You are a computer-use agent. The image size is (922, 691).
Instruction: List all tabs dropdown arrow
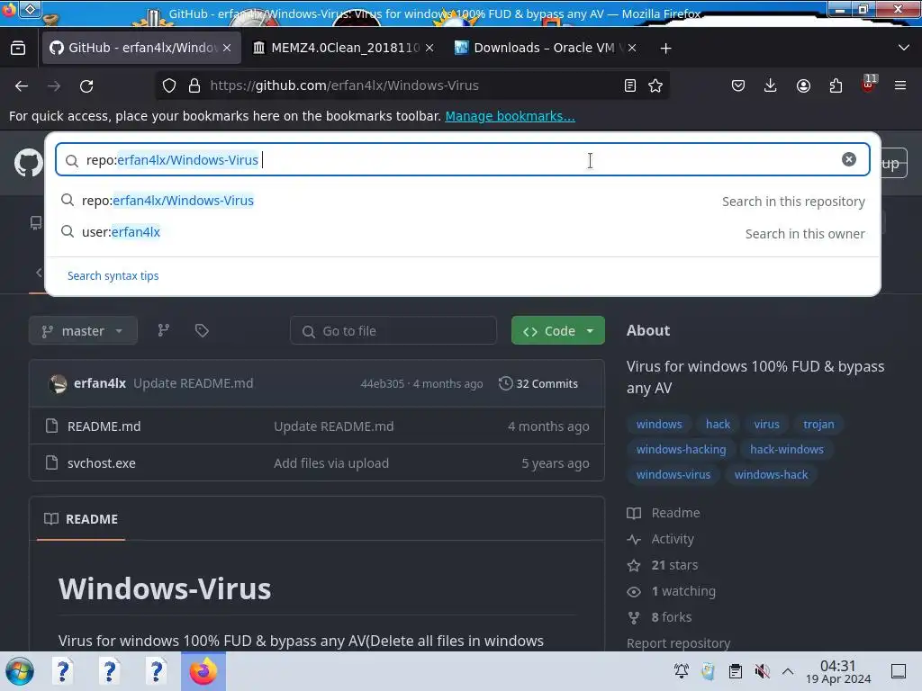(904, 48)
